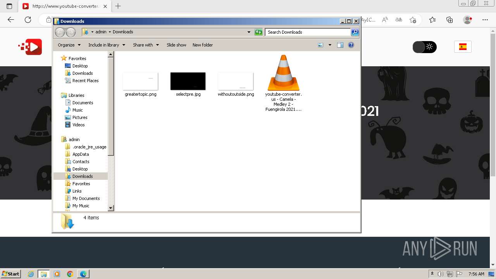Click the Edge browser tab youtube-converter
Screen dimensions: 496x279
coord(65,6)
